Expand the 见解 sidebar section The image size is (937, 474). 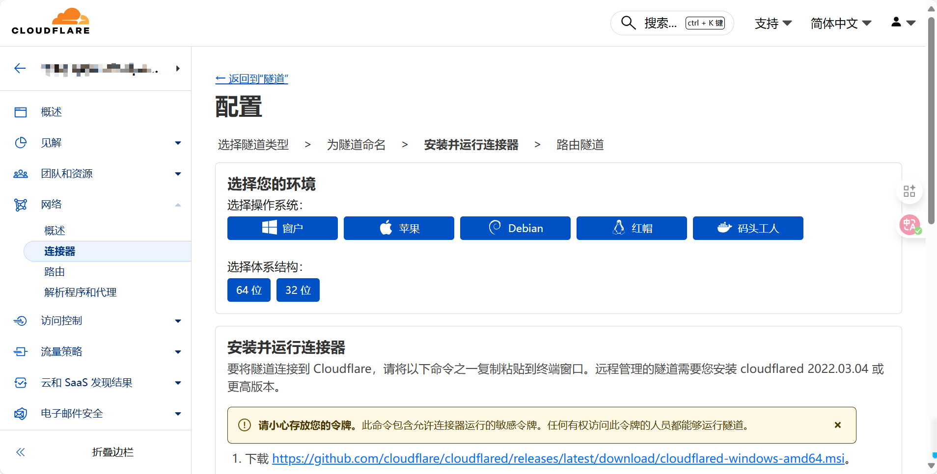point(178,143)
